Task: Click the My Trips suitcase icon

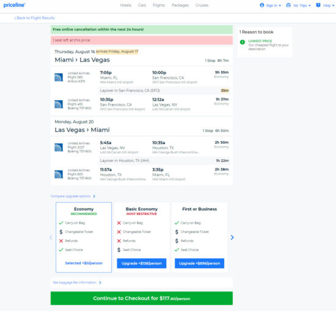Action: click(x=288, y=5)
